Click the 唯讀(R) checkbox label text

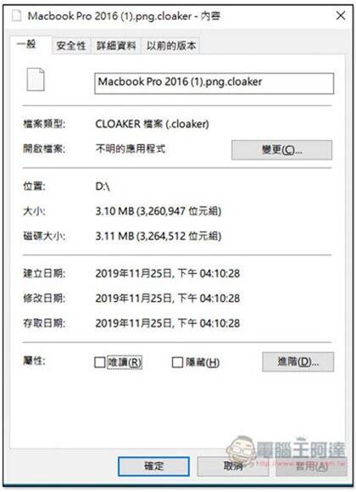tap(125, 362)
